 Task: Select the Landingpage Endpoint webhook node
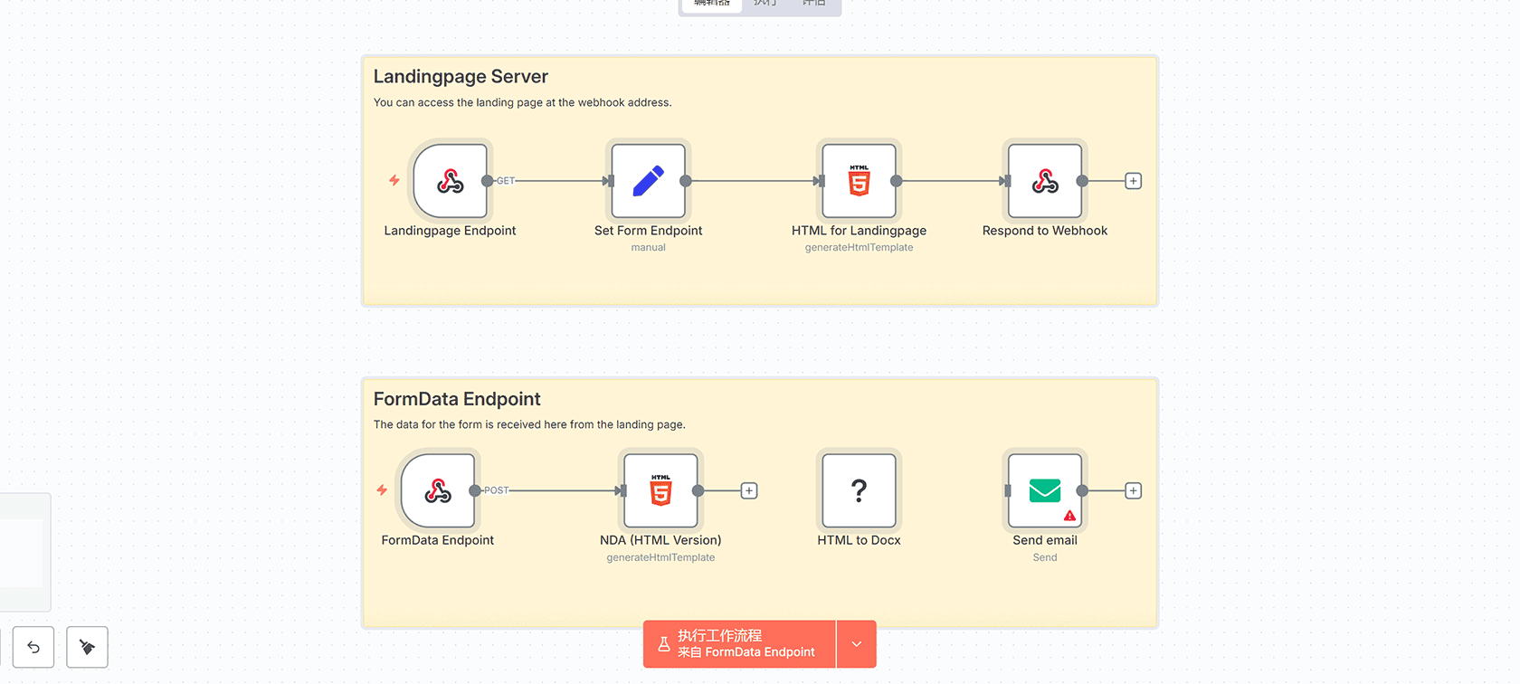point(450,181)
